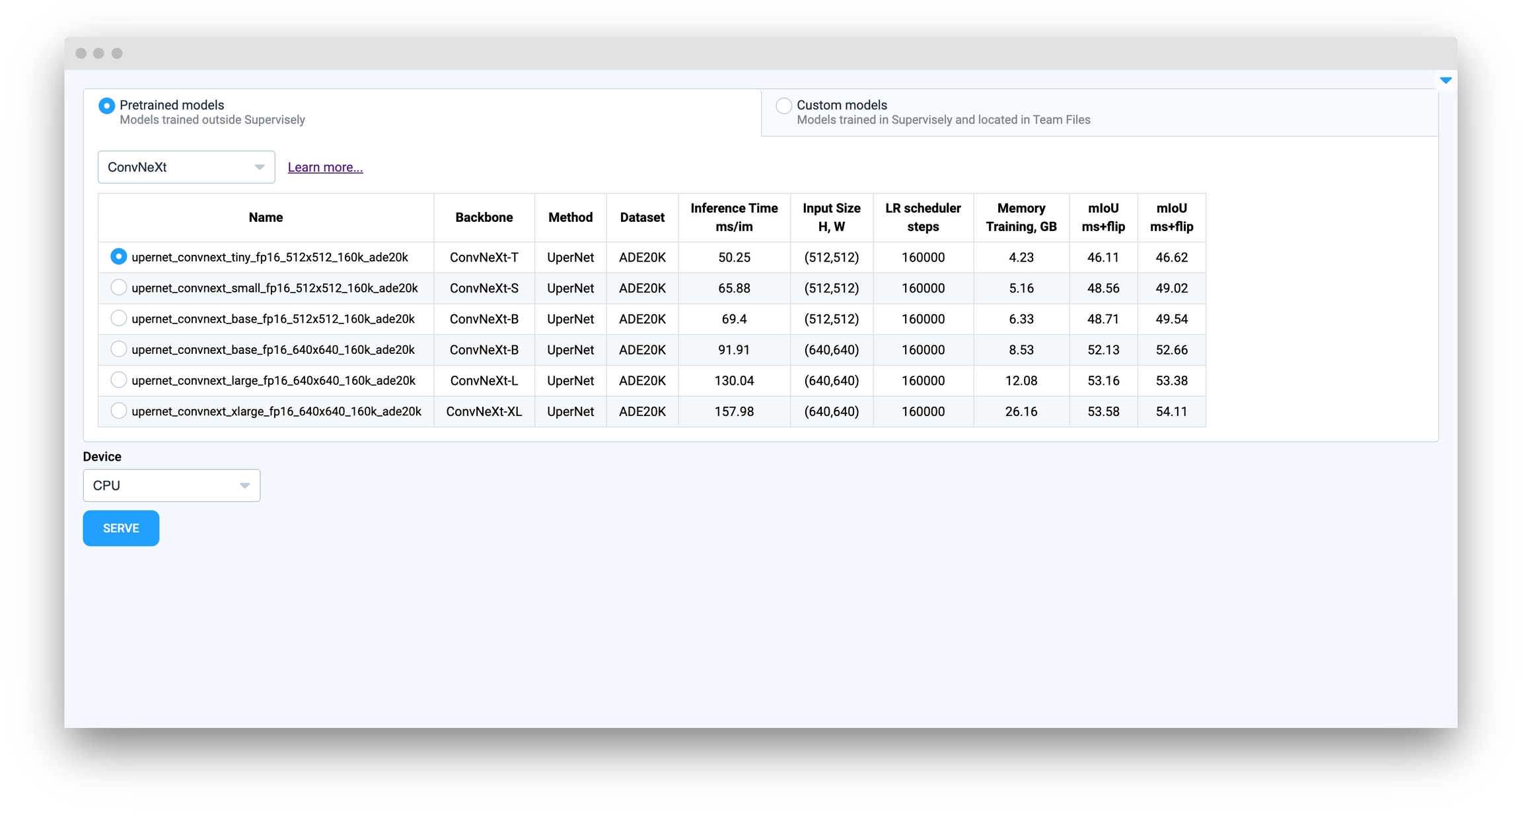Click the LR scheduler steps header
The width and height of the screenshot is (1522, 820).
pyautogui.click(x=923, y=217)
